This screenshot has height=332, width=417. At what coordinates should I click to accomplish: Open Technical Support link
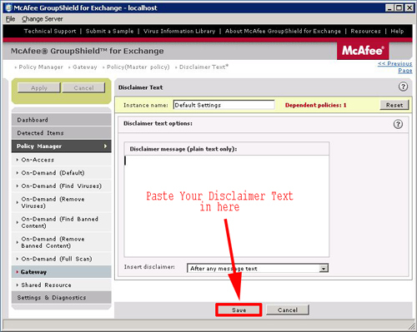50,31
